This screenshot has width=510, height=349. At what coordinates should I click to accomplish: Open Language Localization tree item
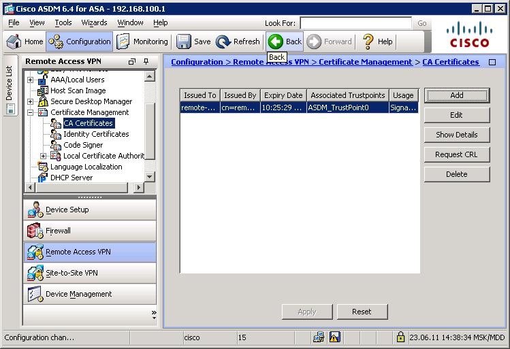click(x=86, y=167)
